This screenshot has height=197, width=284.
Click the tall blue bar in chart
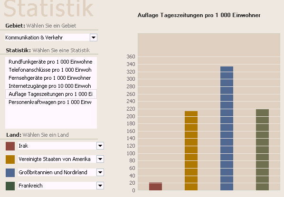[x=227, y=128]
